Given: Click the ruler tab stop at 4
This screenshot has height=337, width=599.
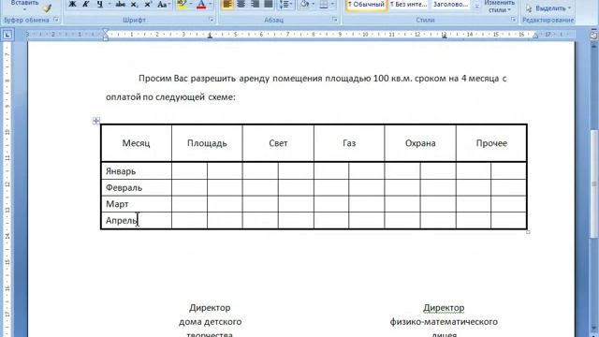Looking at the screenshot, I should pos(210,37).
